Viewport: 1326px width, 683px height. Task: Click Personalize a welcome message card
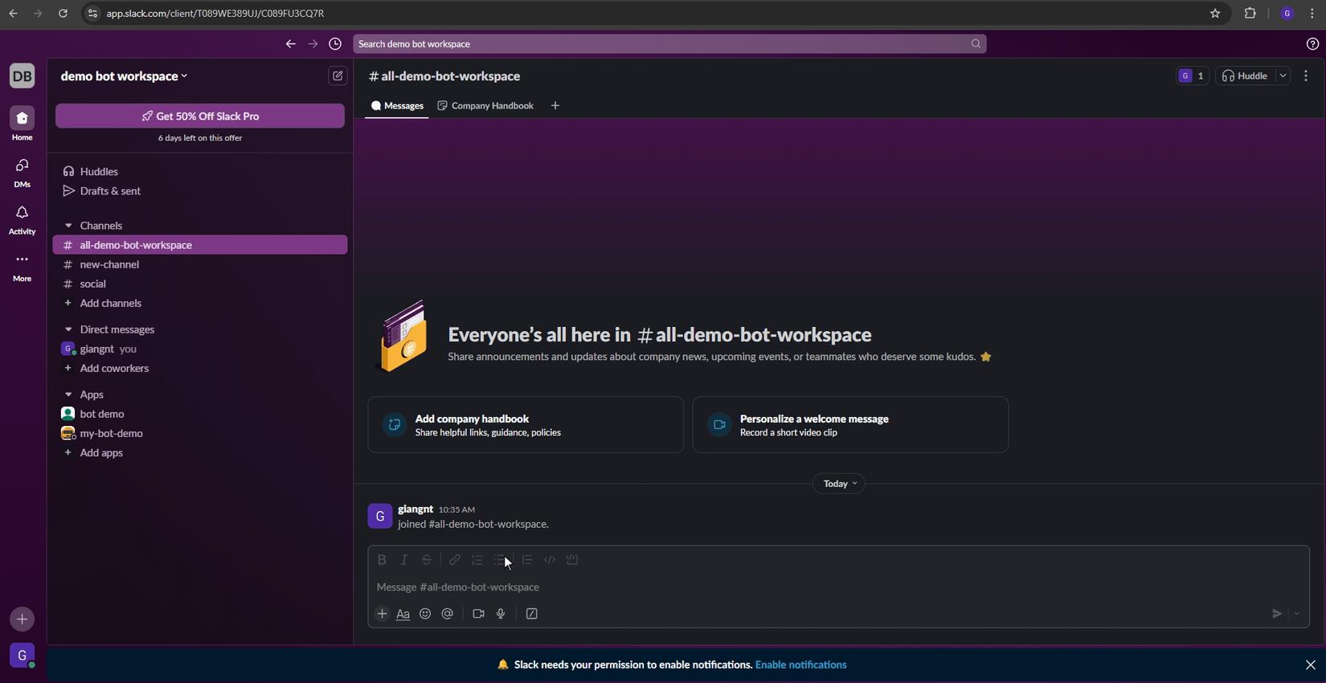click(x=850, y=425)
